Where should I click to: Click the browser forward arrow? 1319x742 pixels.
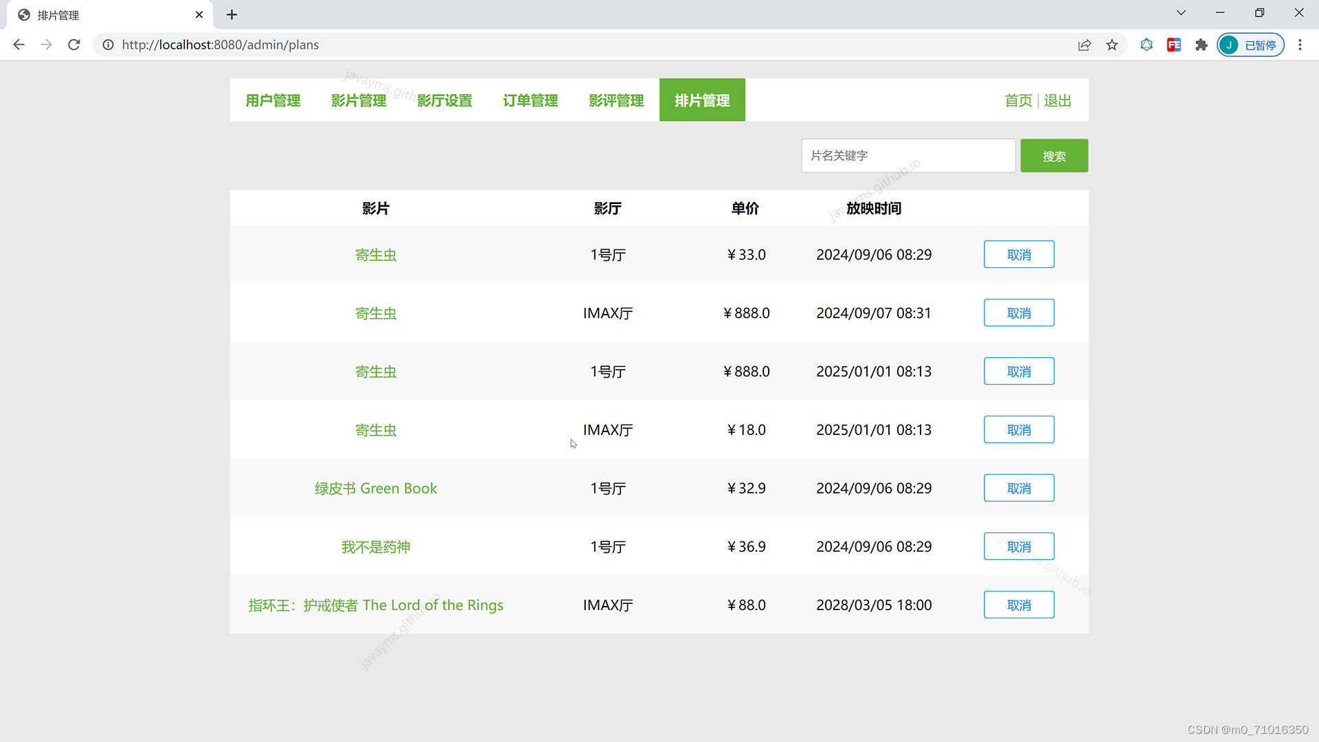pos(46,45)
